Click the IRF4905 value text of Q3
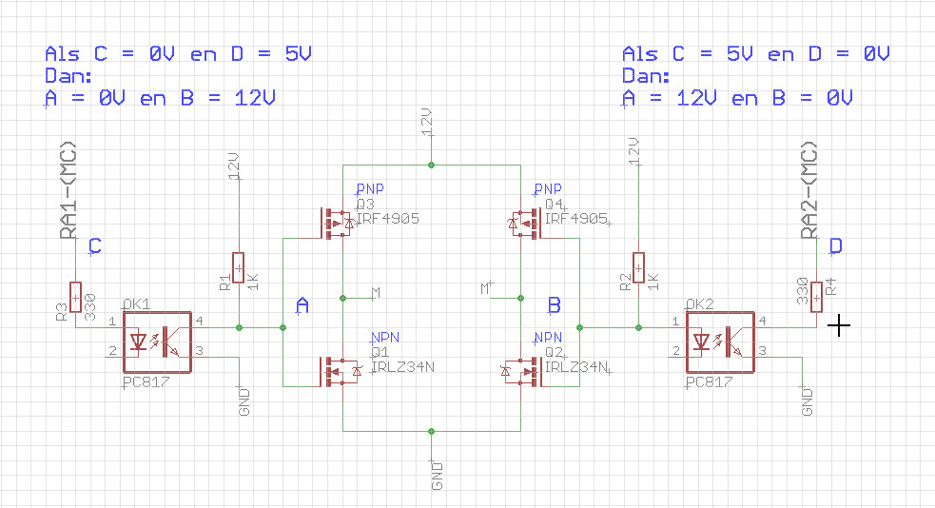This screenshot has width=935, height=508. coord(387,219)
